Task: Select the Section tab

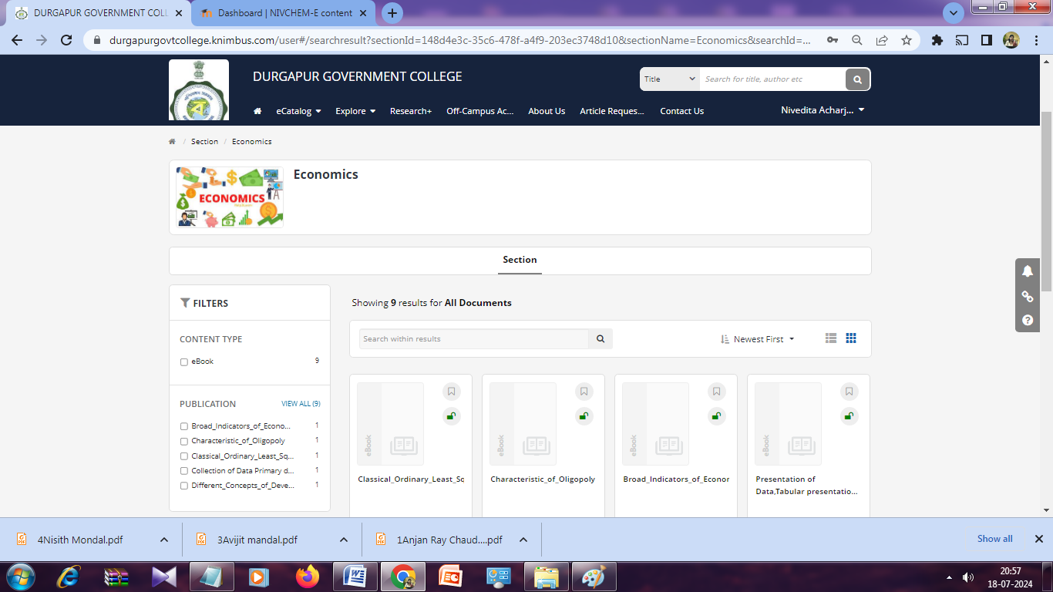Action: point(520,260)
